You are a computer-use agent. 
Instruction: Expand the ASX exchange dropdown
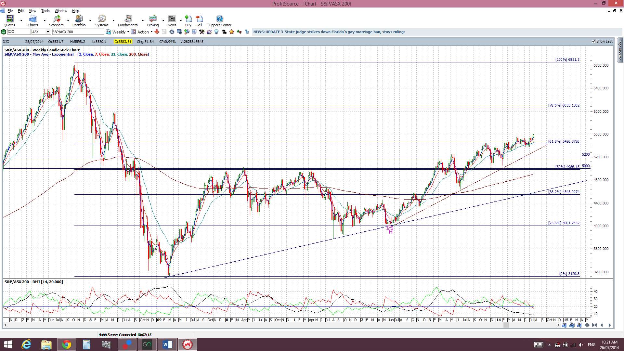coord(48,32)
